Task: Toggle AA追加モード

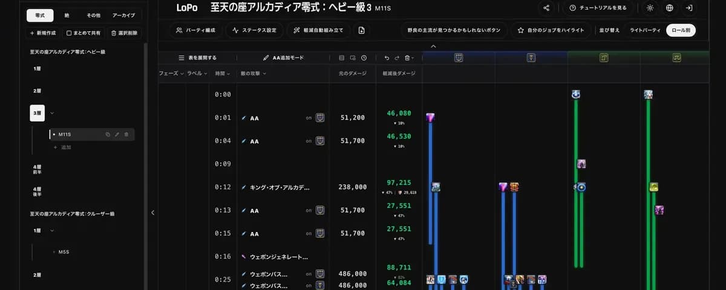Action: click(283, 58)
